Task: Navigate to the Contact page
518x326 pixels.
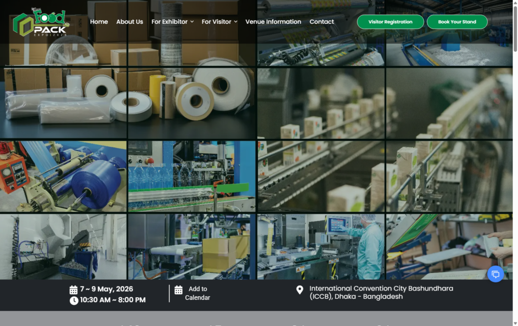Action: (322, 22)
